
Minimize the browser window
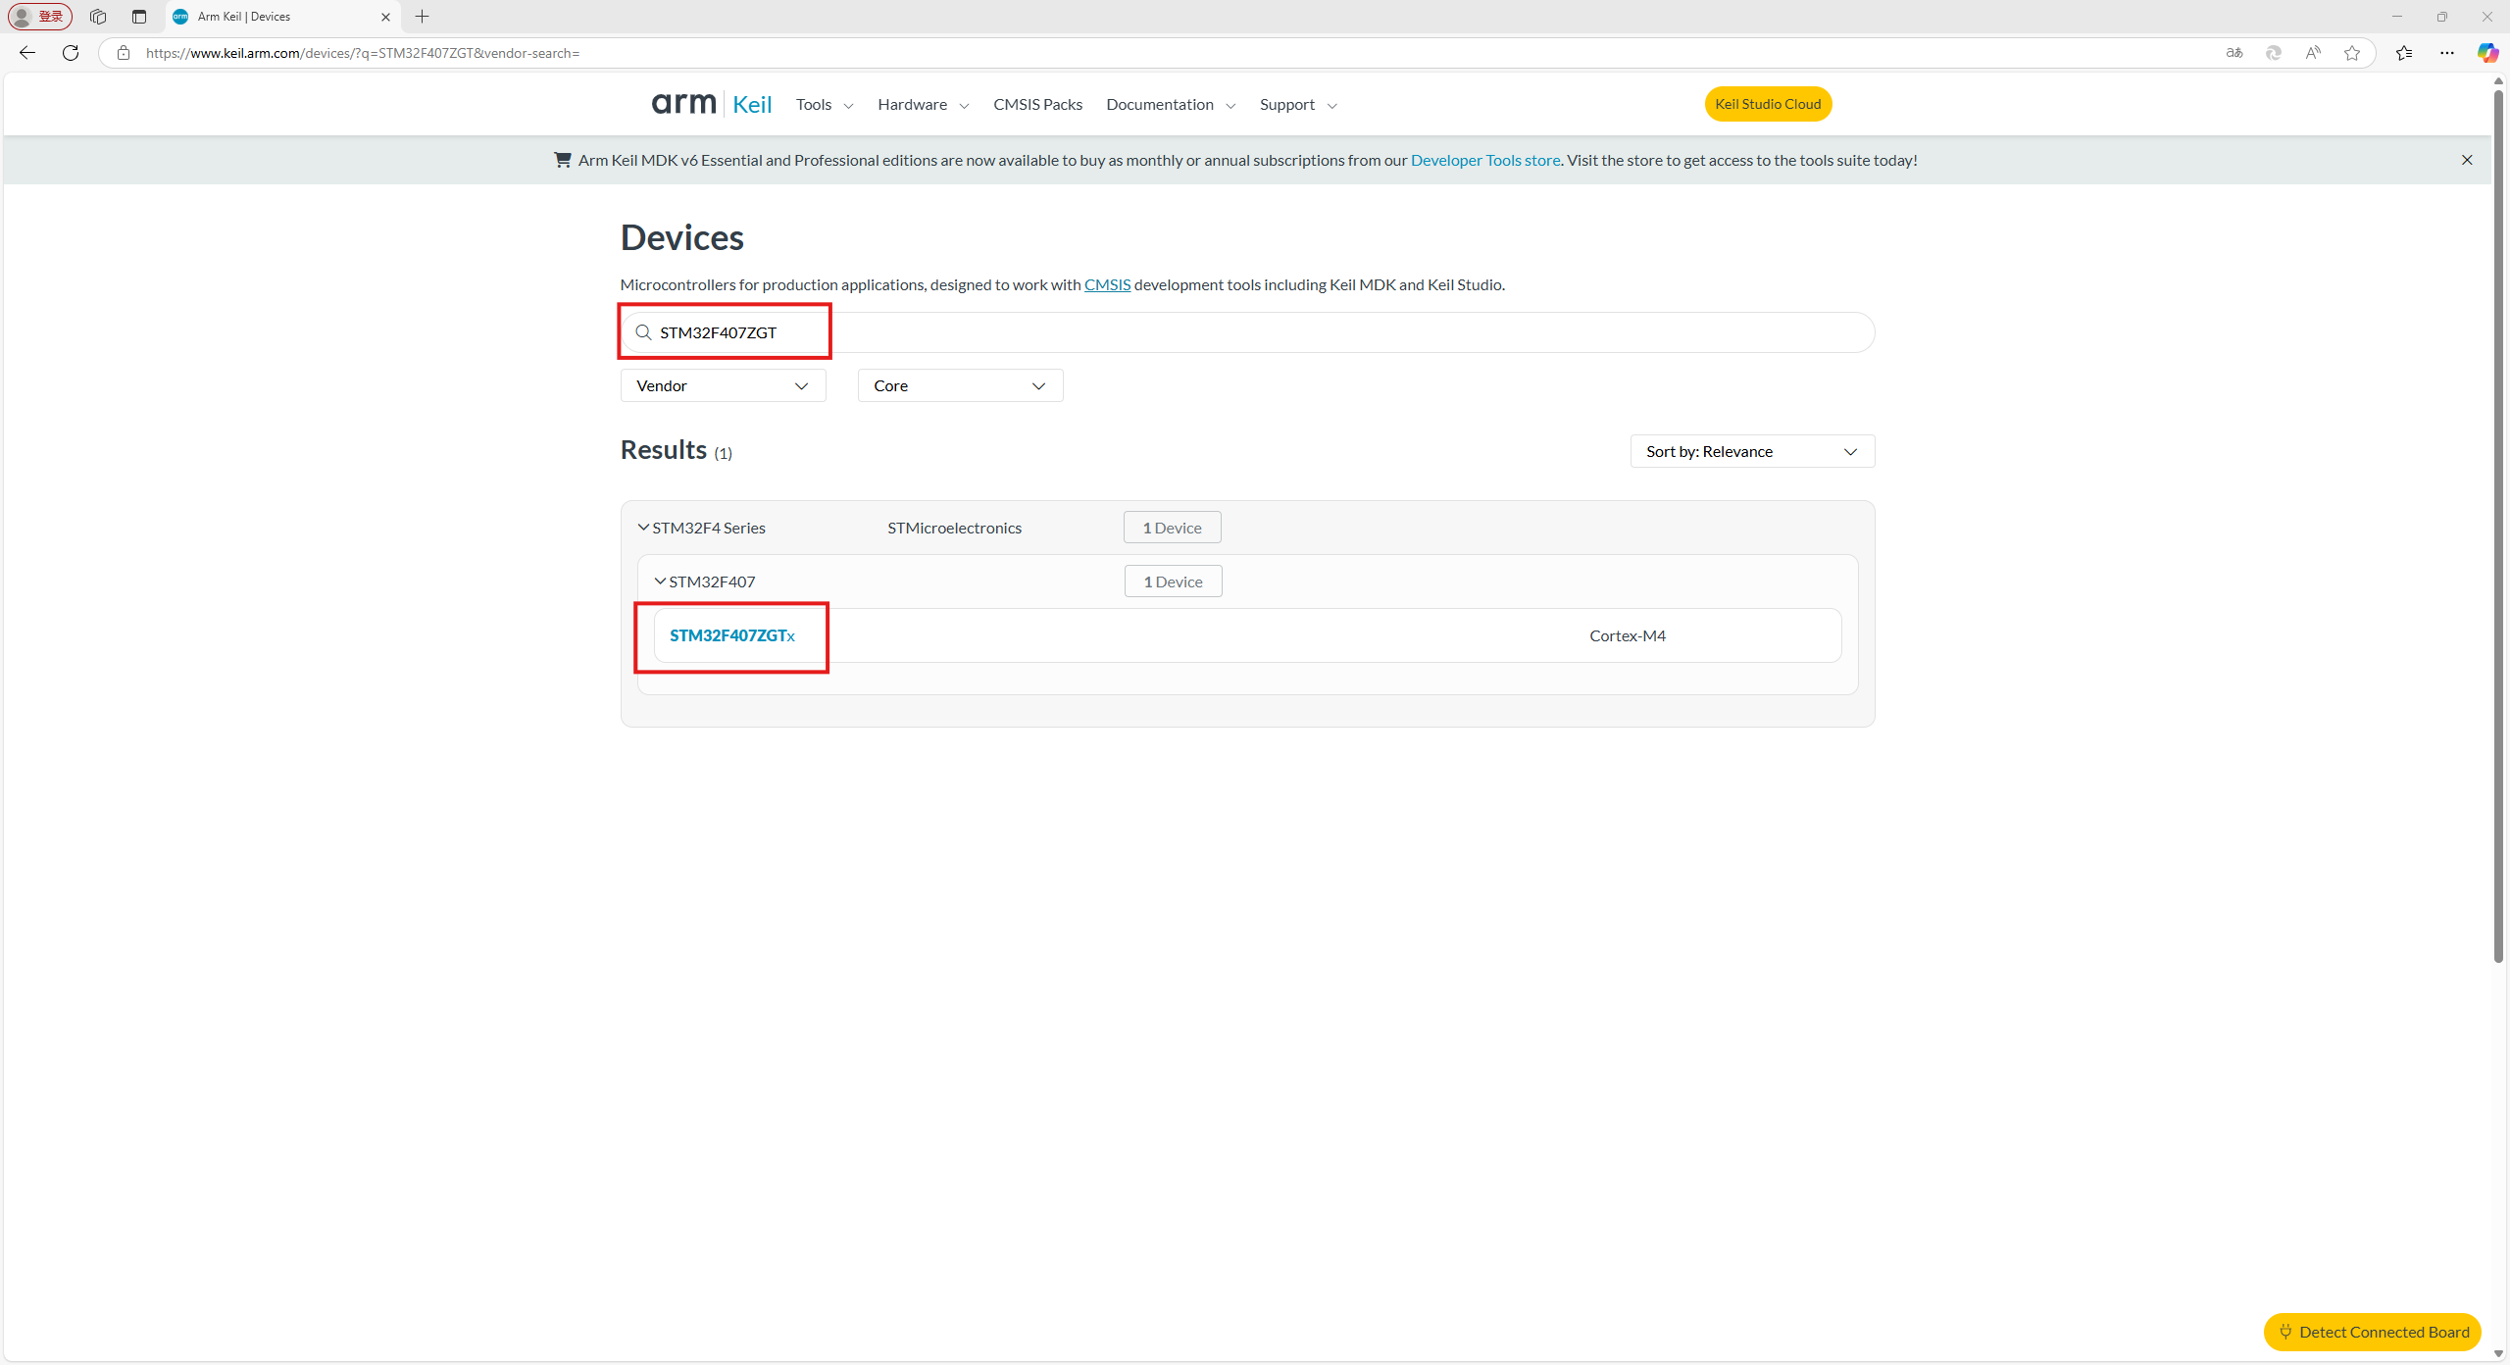click(2397, 17)
